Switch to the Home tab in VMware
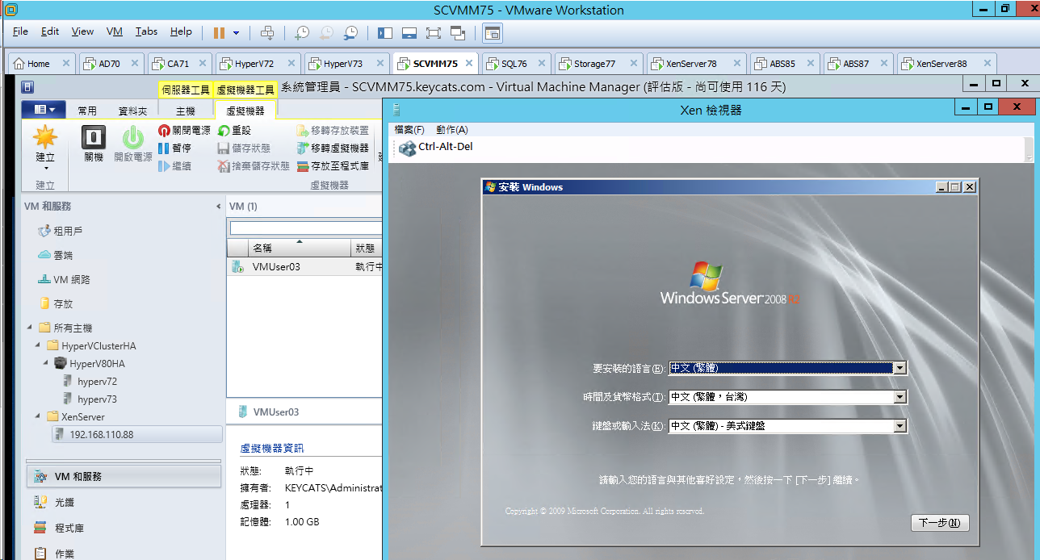Screen dimensions: 1040x560 37,64
